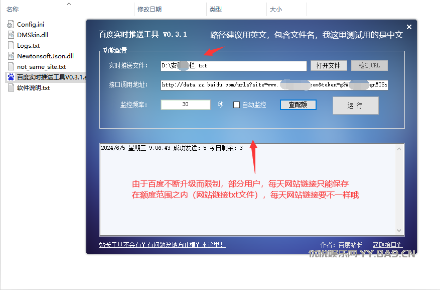The image size is (440, 290).
Task: Sort files by 名称 column header
Action: [x=13, y=10]
